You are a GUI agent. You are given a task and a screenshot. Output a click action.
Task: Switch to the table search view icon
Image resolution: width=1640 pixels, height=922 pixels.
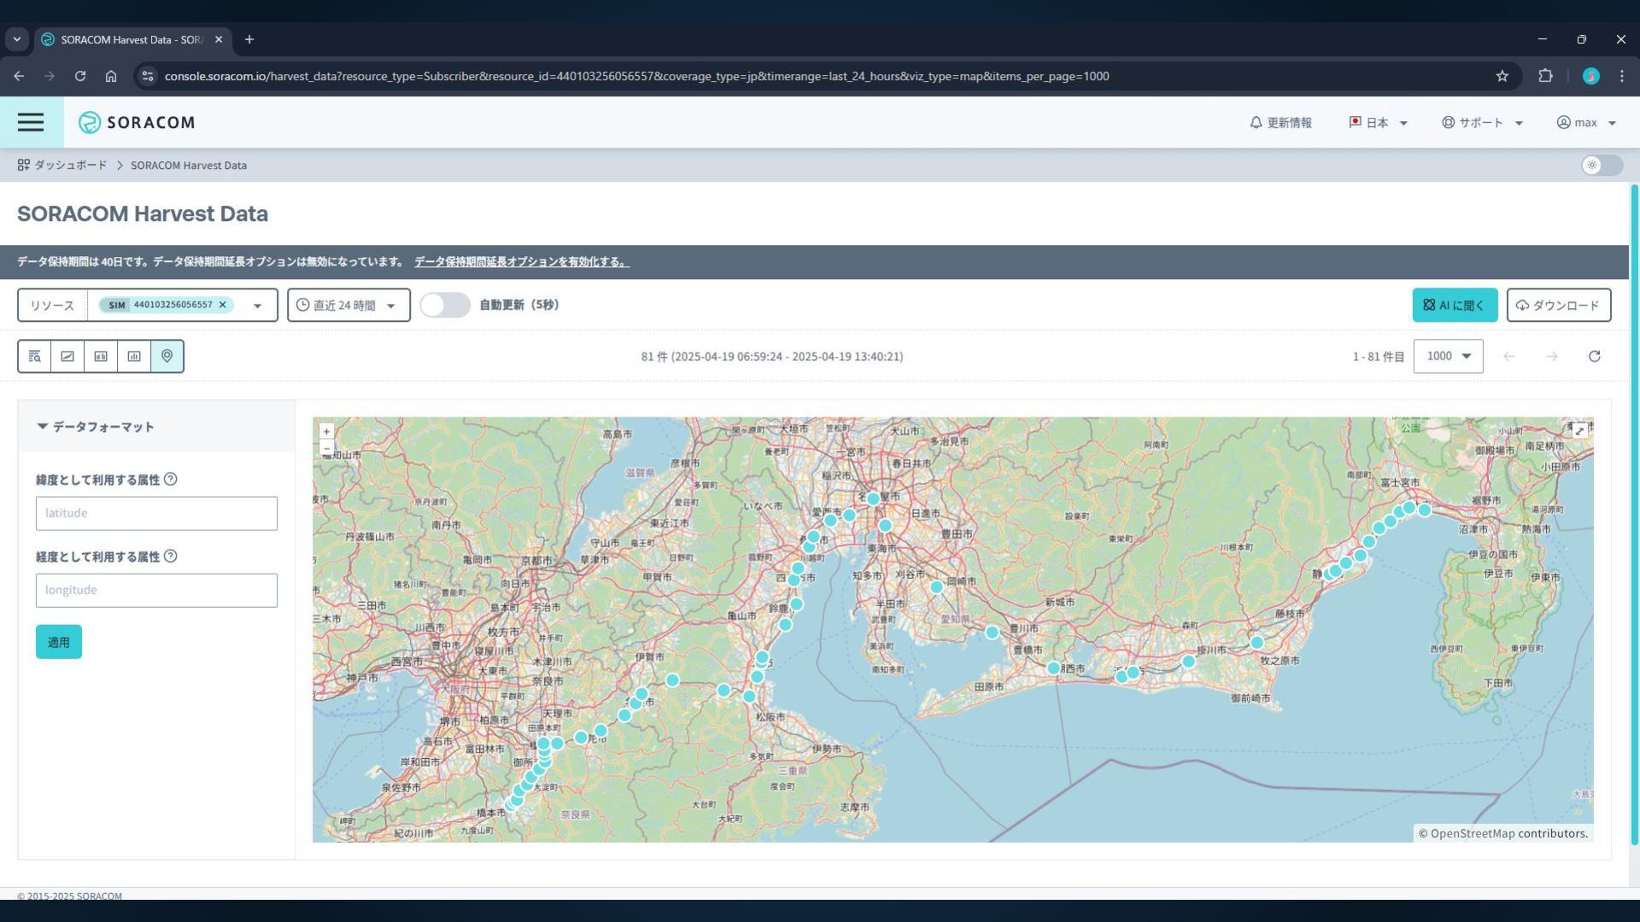(34, 356)
